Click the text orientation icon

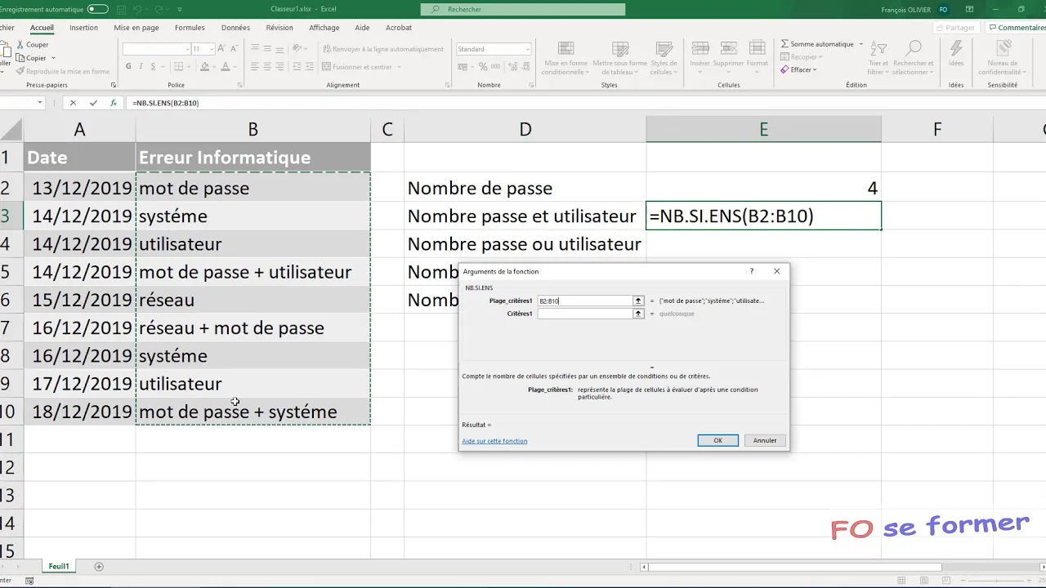(x=297, y=49)
